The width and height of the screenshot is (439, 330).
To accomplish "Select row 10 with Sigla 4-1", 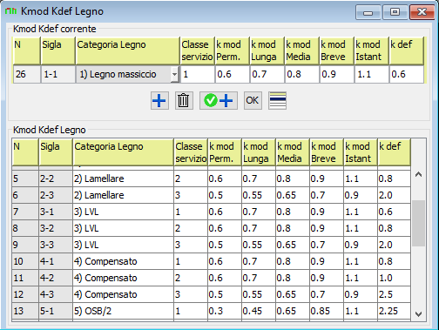I will click(211, 261).
